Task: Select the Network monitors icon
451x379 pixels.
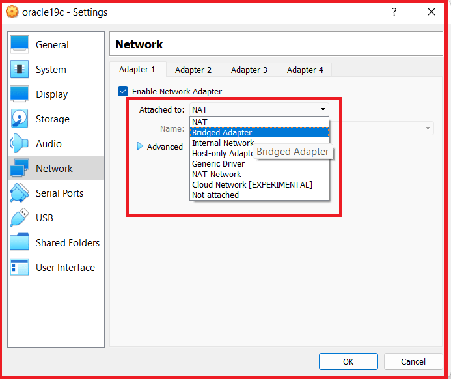Action: coord(20,168)
